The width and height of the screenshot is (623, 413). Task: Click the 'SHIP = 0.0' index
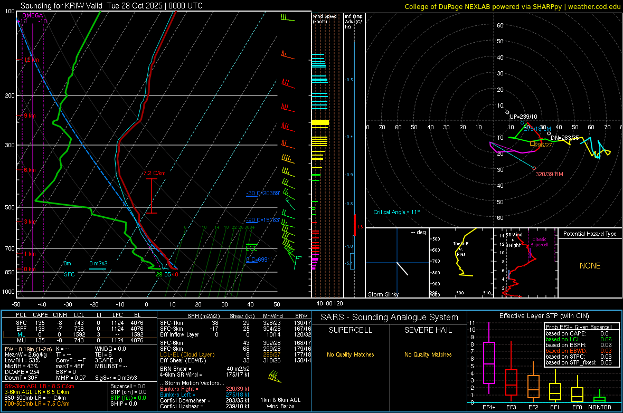[124, 404]
